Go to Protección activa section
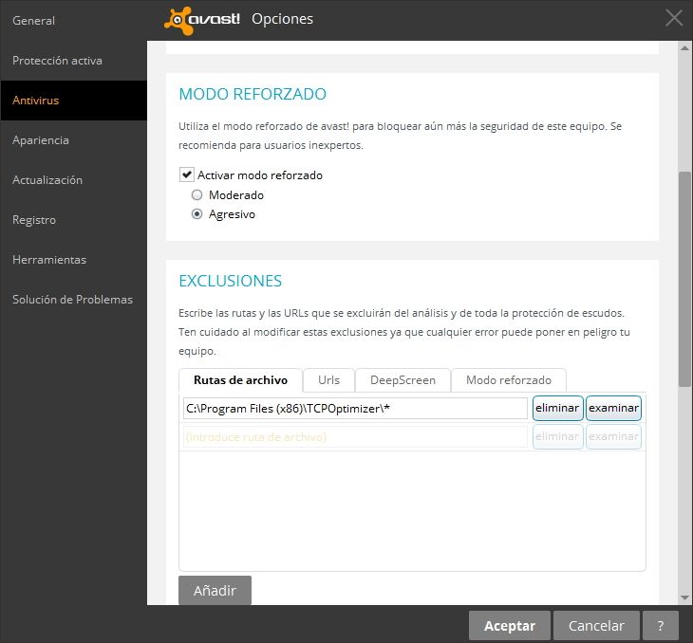 click(58, 60)
